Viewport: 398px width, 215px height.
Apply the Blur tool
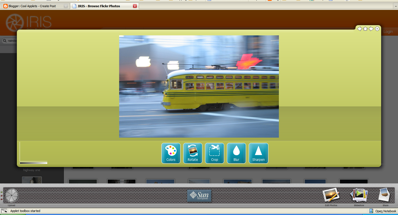pos(236,153)
